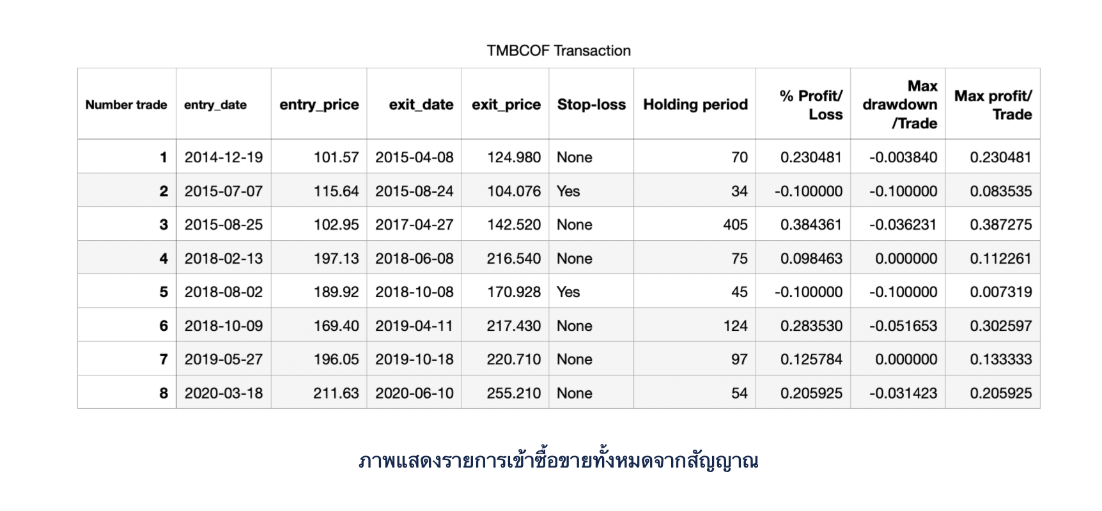The height and width of the screenshot is (511, 1102).
Task: Select exit date 2019-04-11 cell
Action: pos(414,326)
